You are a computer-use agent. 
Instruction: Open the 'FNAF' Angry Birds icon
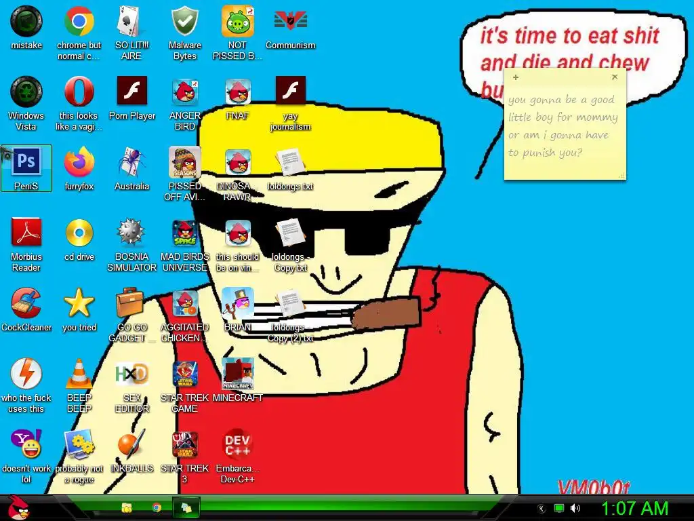coord(238,98)
